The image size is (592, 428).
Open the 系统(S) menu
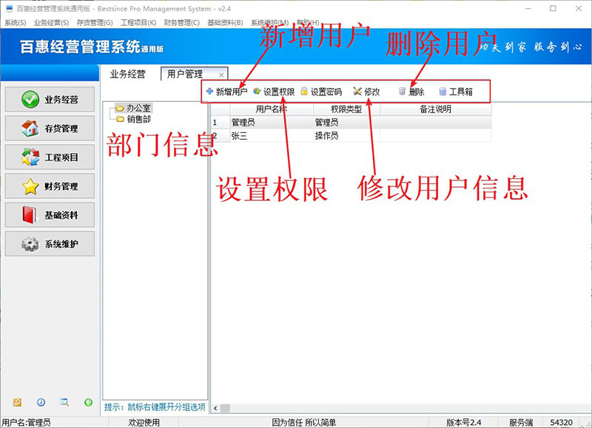pos(15,23)
